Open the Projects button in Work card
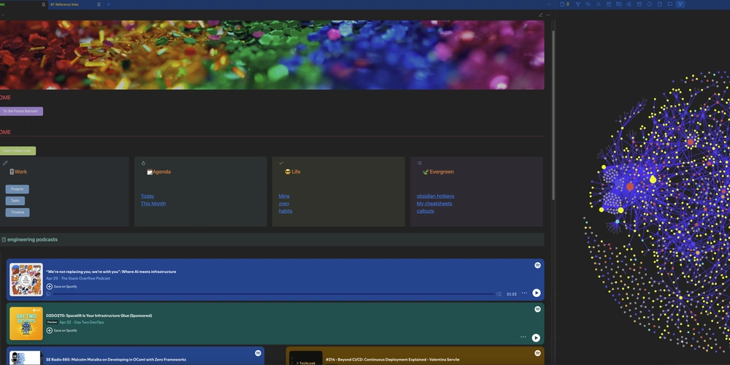 pos(18,189)
